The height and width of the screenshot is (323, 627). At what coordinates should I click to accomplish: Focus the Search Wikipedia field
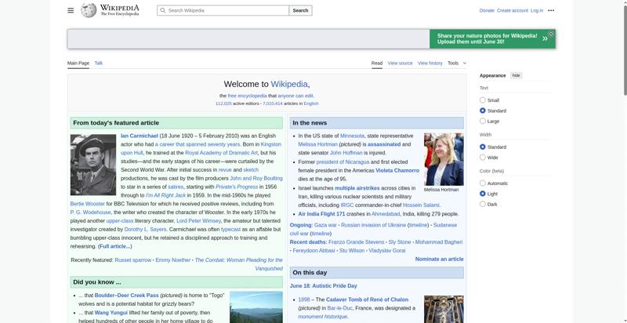click(223, 10)
